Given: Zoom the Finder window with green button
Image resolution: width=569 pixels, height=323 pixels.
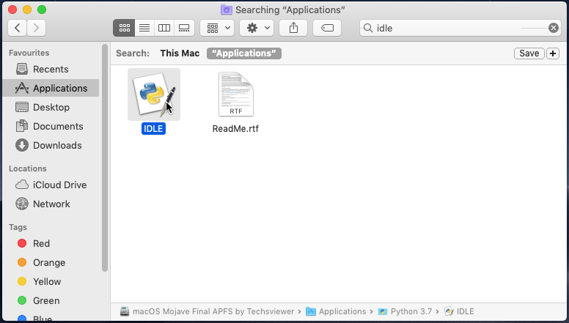Looking at the screenshot, I should click(42, 10).
